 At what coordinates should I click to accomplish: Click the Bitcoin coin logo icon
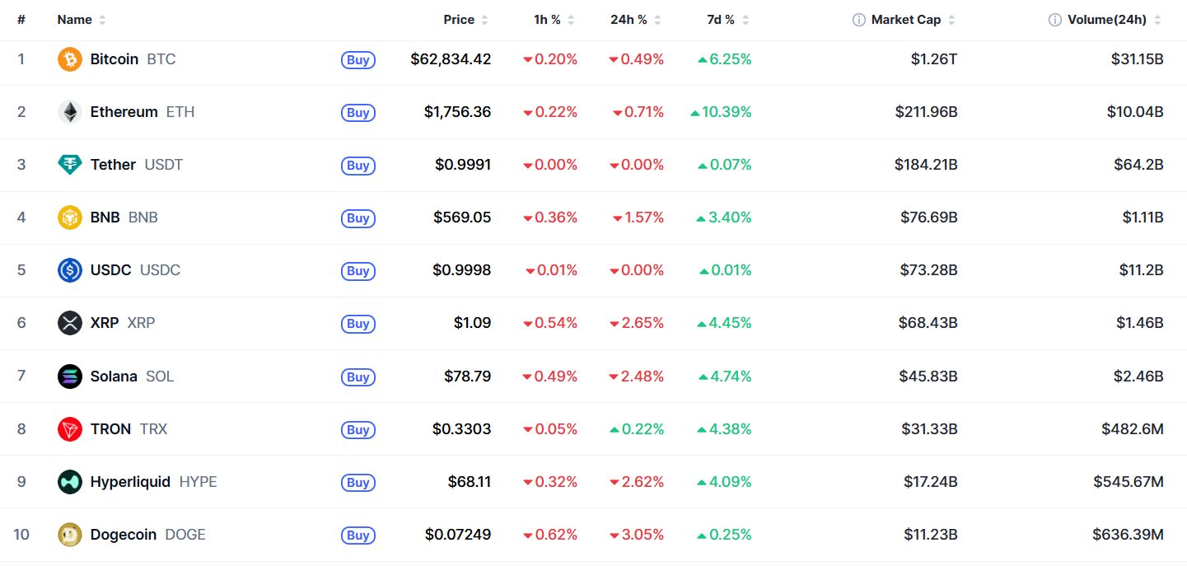point(70,59)
